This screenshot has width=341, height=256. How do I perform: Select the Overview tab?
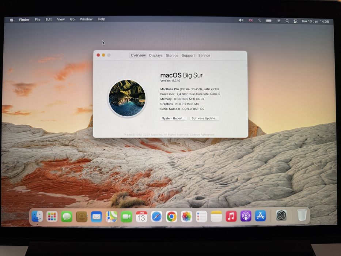point(138,55)
